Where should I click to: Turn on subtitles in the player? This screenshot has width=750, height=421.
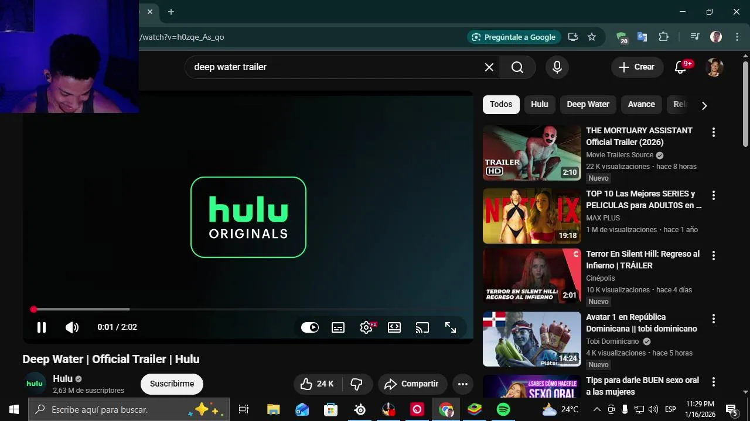coord(338,327)
